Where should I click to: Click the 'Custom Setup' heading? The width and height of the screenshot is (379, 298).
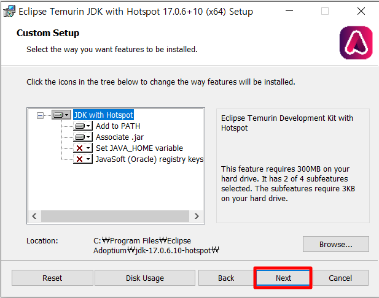pos(48,33)
